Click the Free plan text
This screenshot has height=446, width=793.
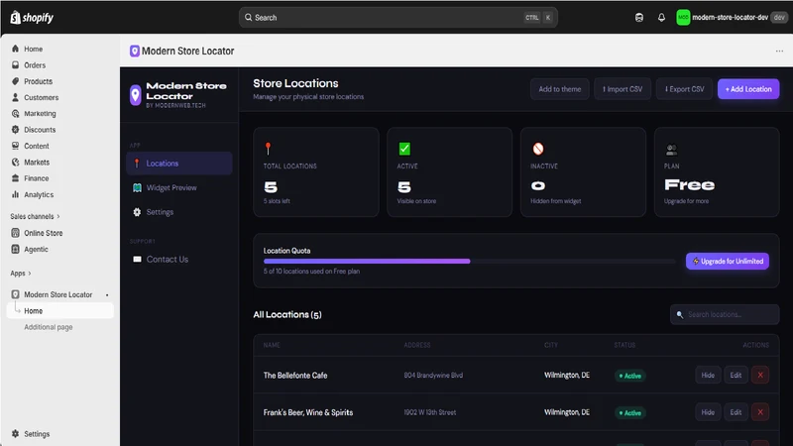pos(689,185)
